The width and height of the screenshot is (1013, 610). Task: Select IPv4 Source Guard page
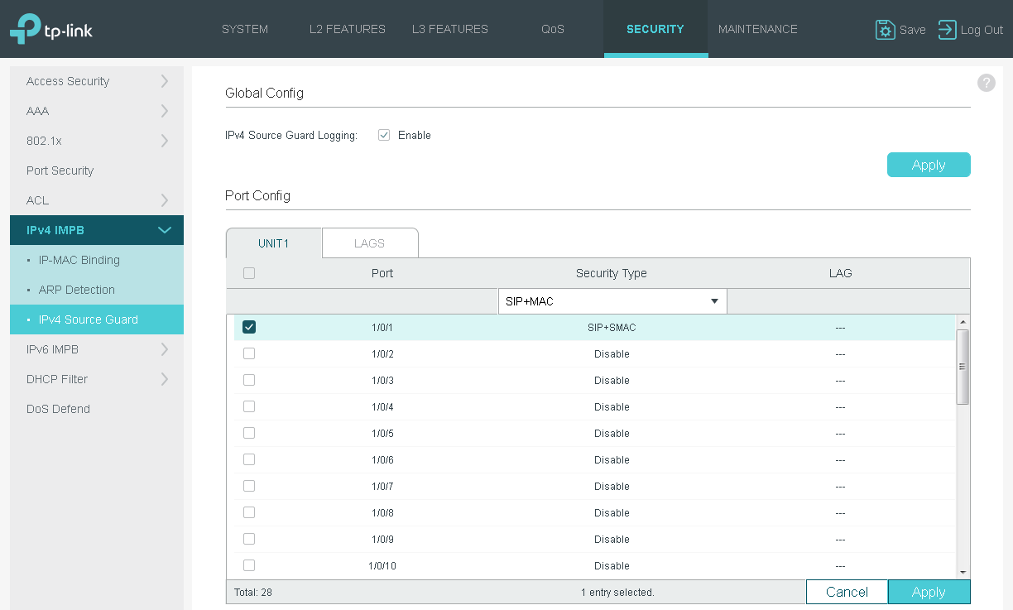[97, 319]
